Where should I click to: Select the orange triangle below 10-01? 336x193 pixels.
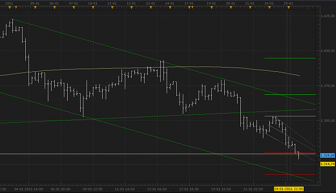coord(93,8)
